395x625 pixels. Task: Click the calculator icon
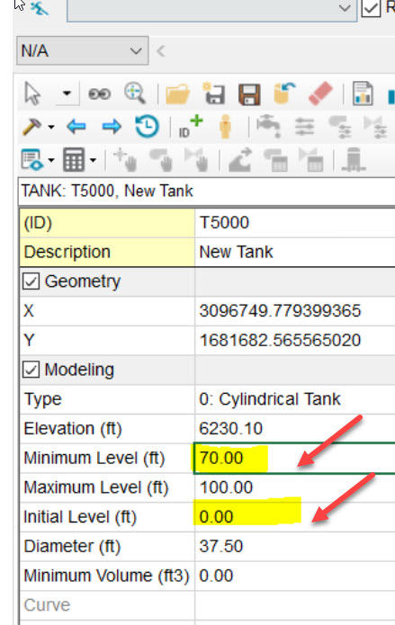74,159
